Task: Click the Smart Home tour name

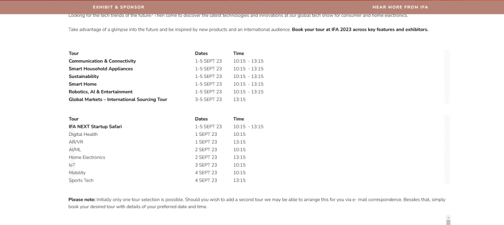Action: pos(83,84)
